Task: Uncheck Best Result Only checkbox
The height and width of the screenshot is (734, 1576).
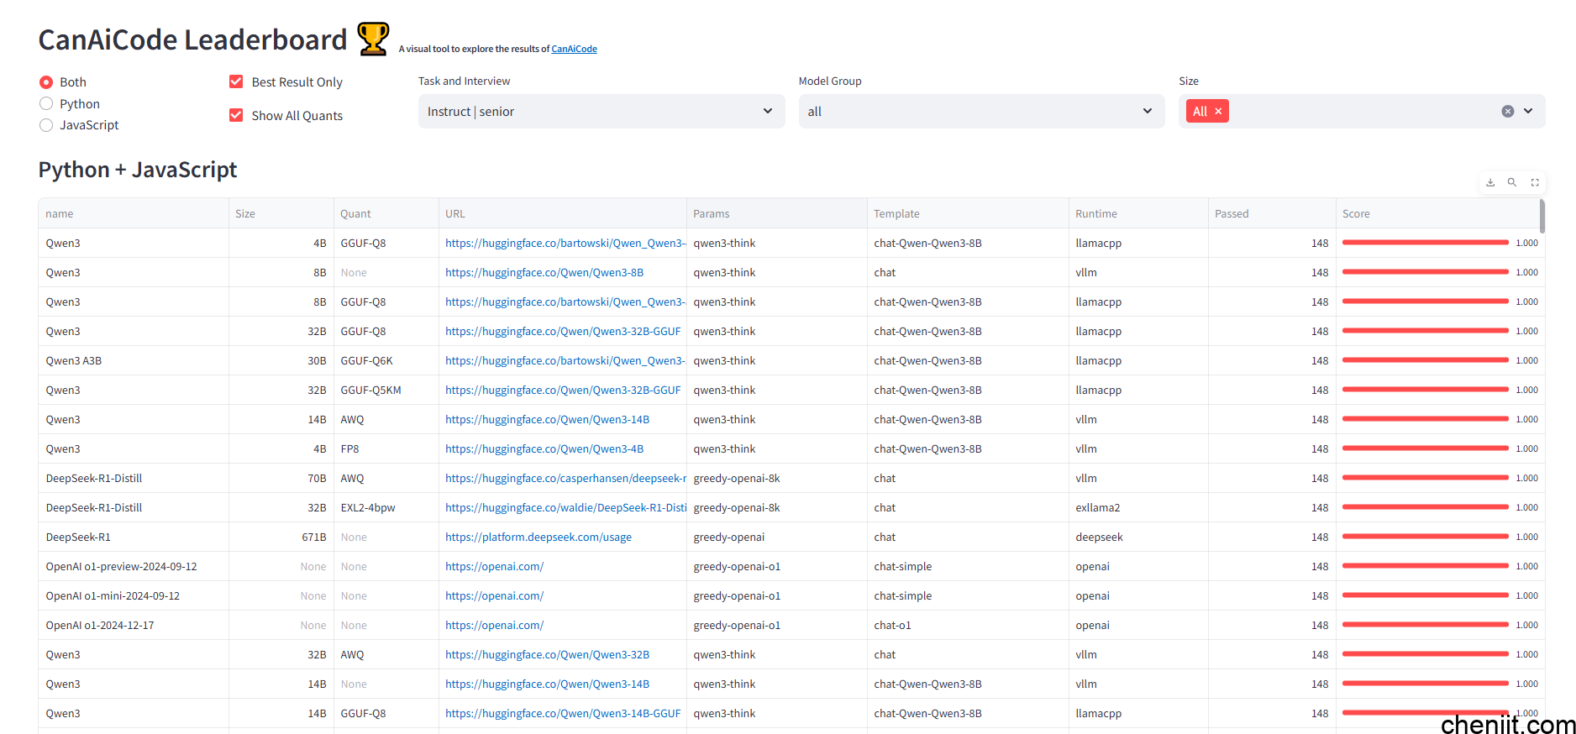Action: [x=236, y=82]
